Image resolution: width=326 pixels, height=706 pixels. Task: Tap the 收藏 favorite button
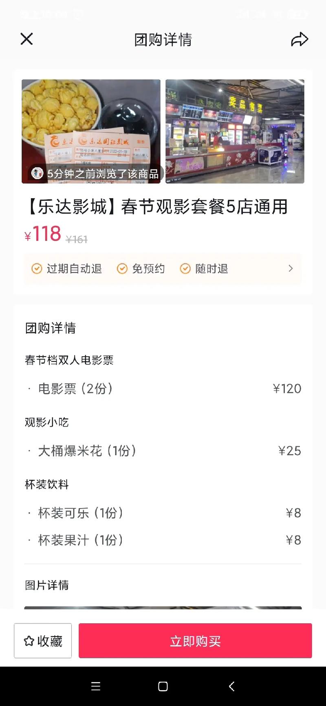pyautogui.click(x=43, y=641)
